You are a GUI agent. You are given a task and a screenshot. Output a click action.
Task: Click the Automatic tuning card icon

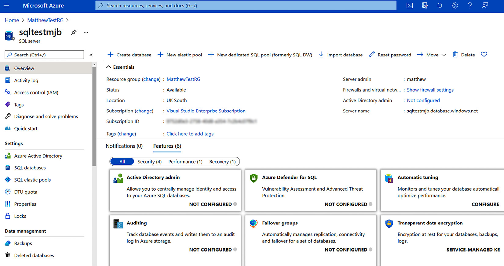[389, 178]
